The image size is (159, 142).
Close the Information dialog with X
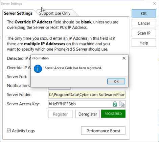(124, 58)
